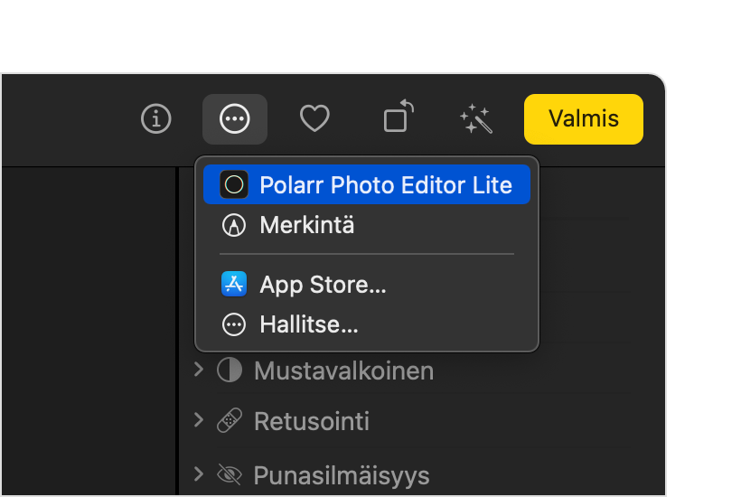The height and width of the screenshot is (497, 741).
Task: Click the Punasilmäisyys label
Action: 342,475
